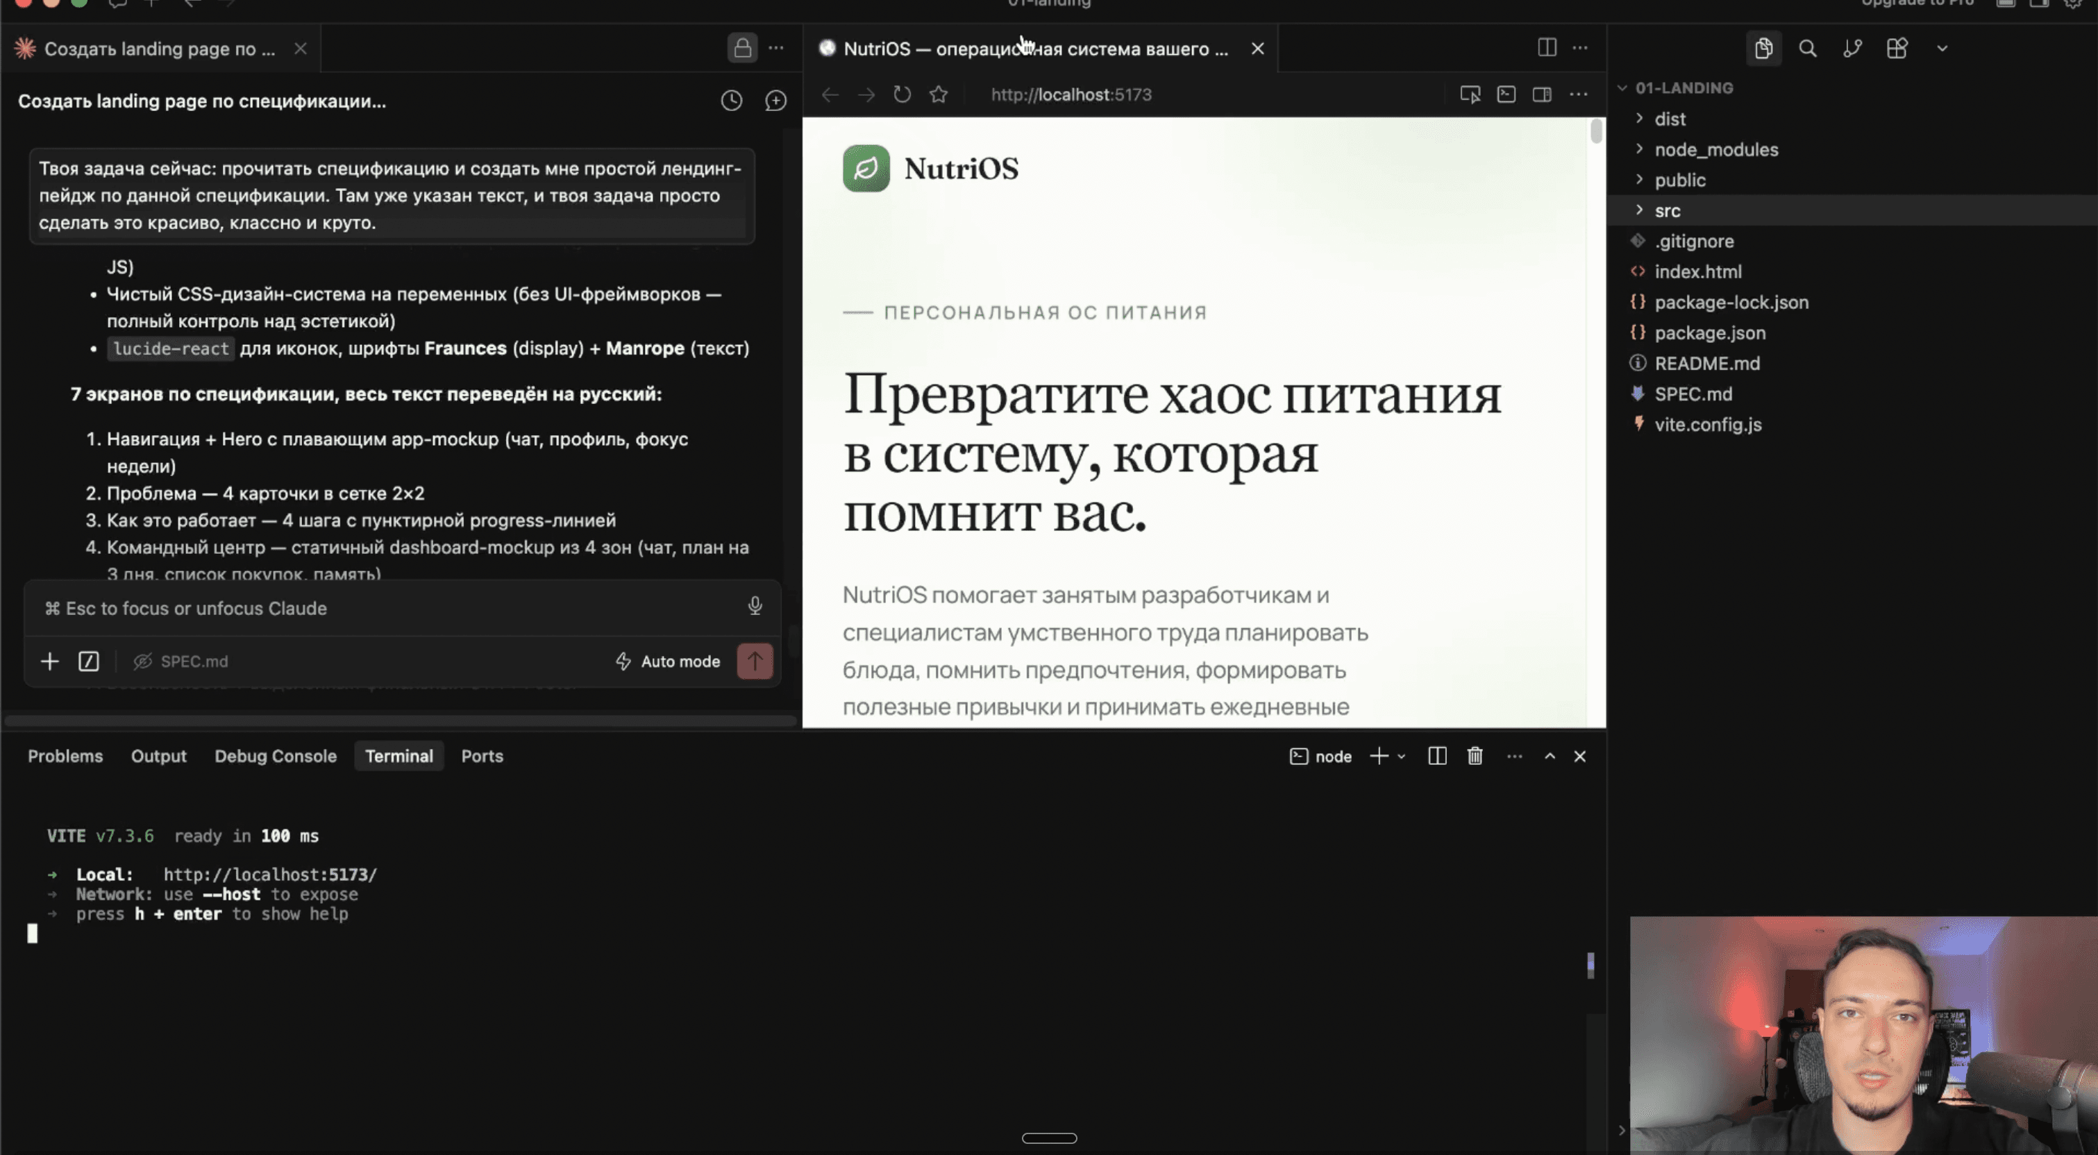
Task: Create a new terminal with plus icon
Action: tap(1379, 757)
